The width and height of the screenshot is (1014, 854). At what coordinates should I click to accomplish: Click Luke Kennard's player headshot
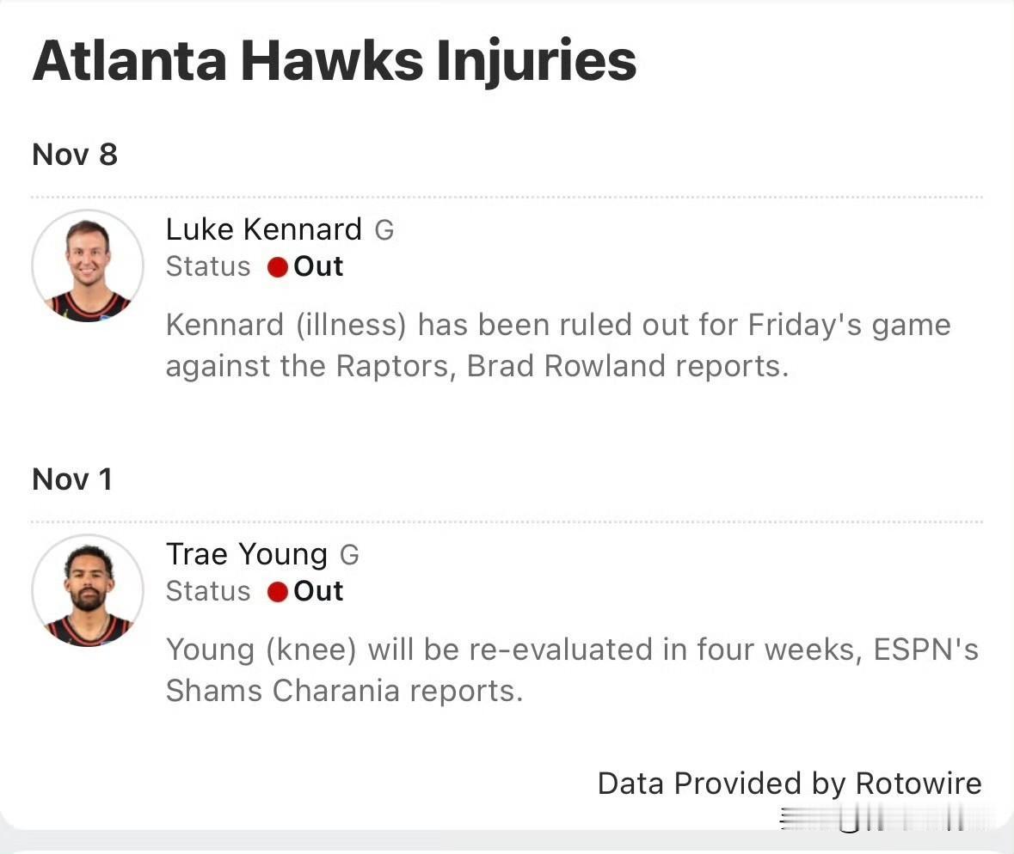pyautogui.click(x=88, y=266)
